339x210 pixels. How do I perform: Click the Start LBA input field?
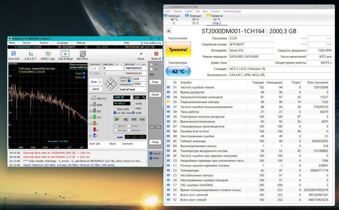[113, 68]
